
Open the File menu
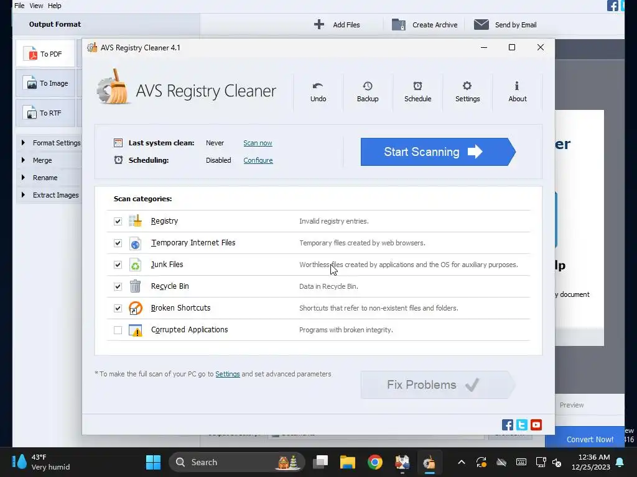(19, 6)
